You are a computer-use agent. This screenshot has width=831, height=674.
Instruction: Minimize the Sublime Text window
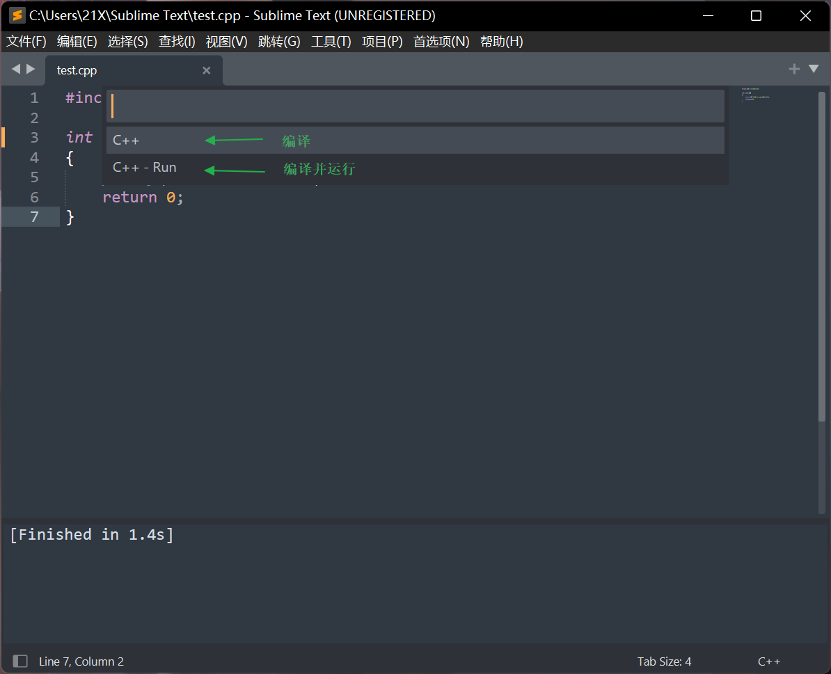[708, 16]
